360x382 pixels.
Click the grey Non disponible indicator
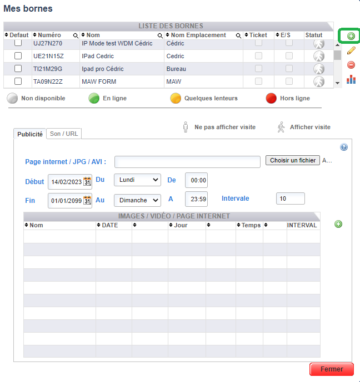point(12,99)
